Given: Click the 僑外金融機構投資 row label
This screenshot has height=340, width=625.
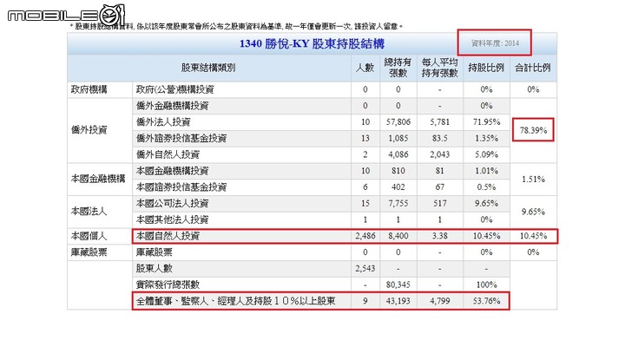Looking at the screenshot, I should pyautogui.click(x=172, y=106).
